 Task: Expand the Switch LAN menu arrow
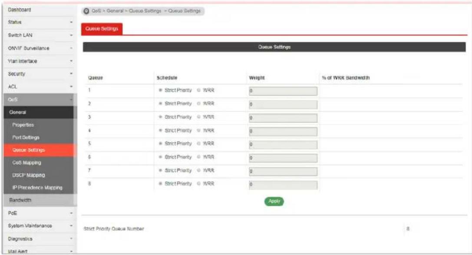point(71,35)
